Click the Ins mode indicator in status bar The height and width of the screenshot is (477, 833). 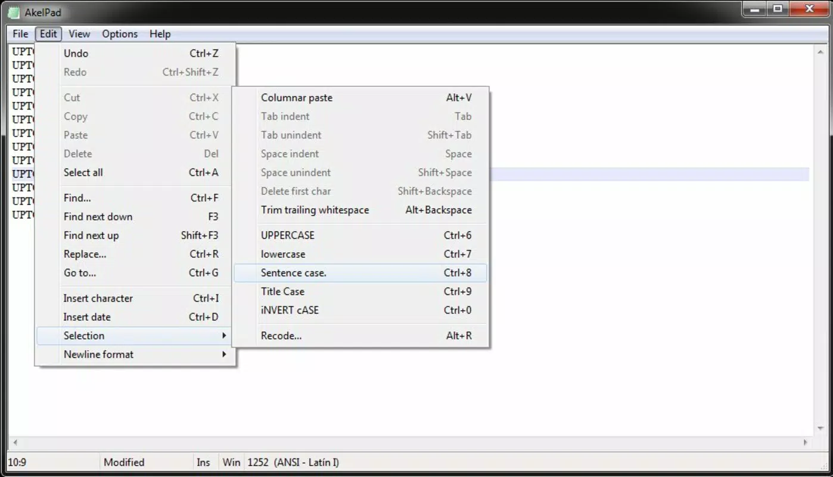[203, 462]
